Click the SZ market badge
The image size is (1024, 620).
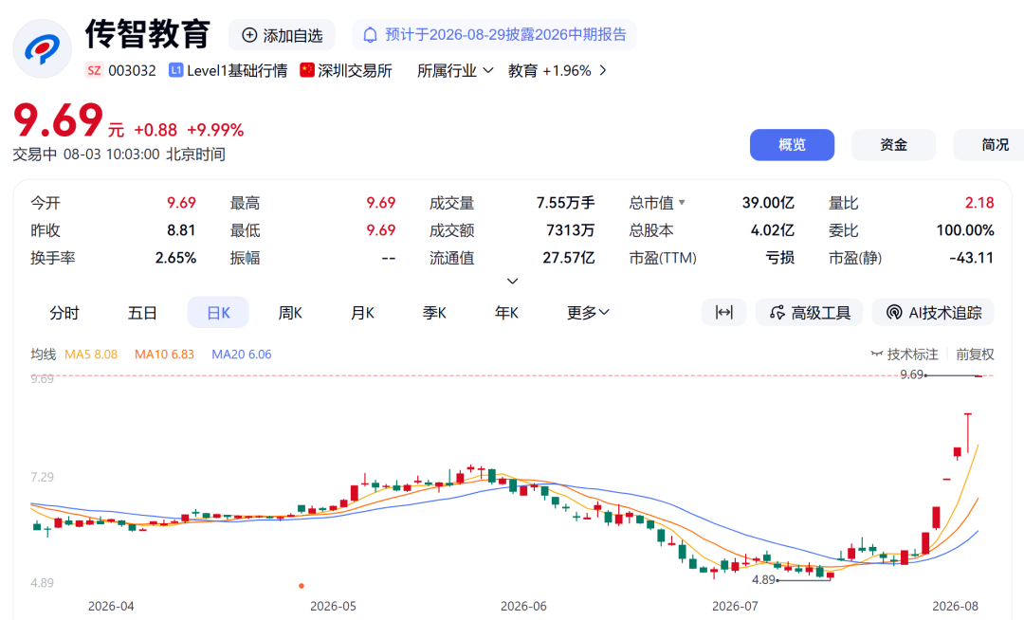click(94, 70)
